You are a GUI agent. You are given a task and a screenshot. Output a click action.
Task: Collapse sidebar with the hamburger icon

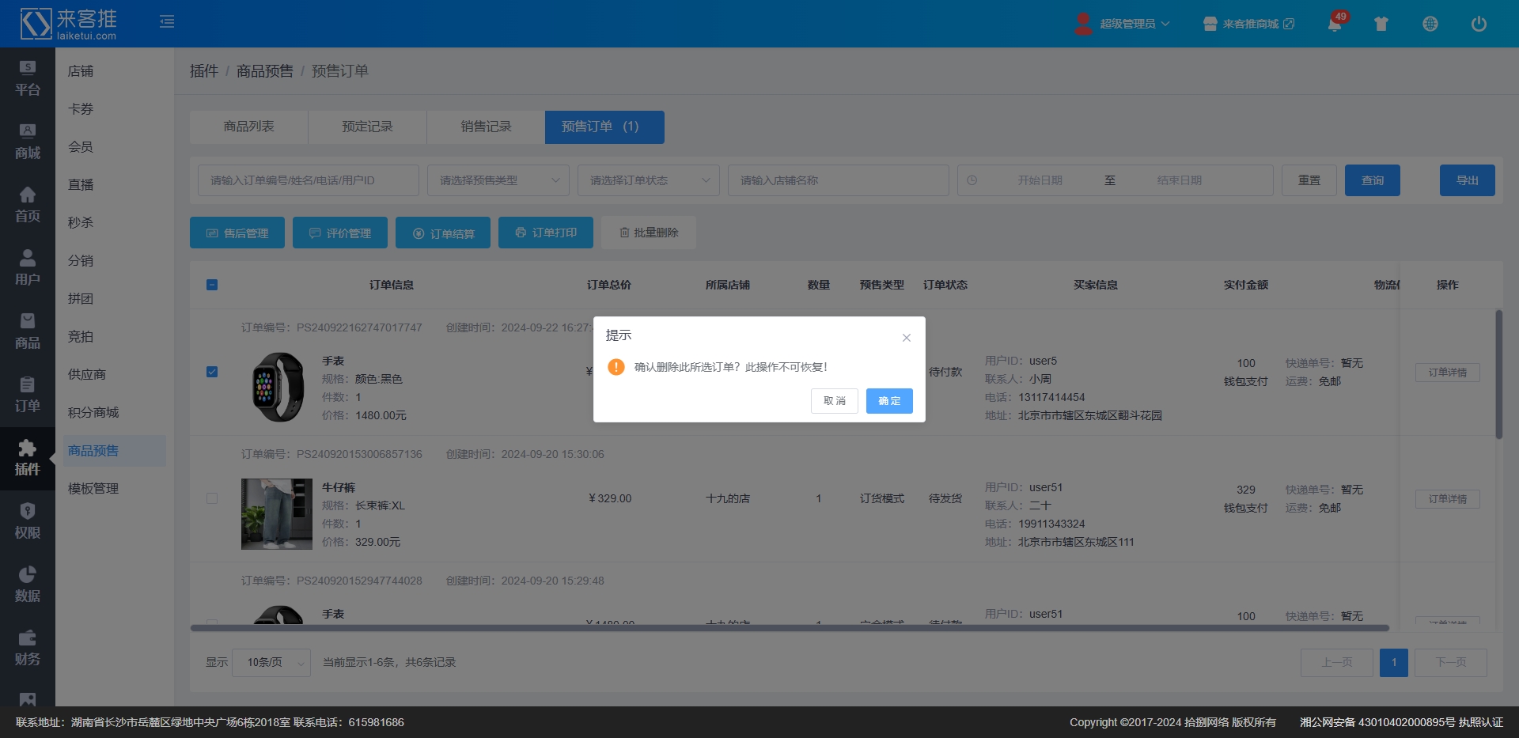(x=167, y=21)
